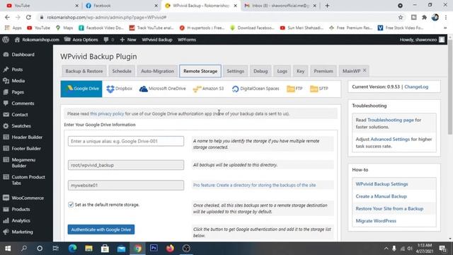Open WPvivid Backup Settings how-to link
This screenshot has height=255, width=453.
click(382, 184)
